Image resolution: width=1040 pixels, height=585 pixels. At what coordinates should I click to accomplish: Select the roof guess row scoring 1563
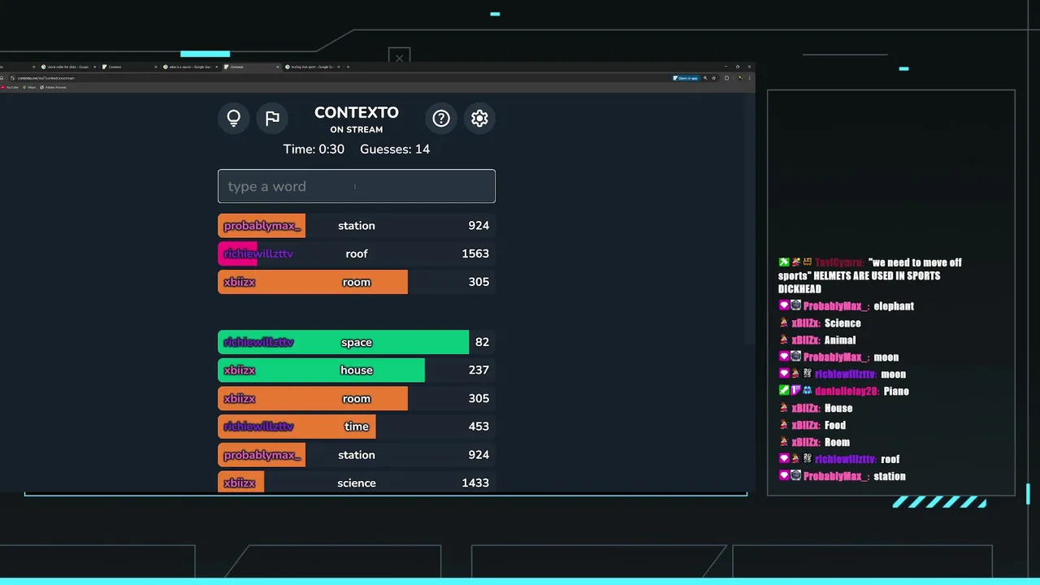click(x=357, y=253)
